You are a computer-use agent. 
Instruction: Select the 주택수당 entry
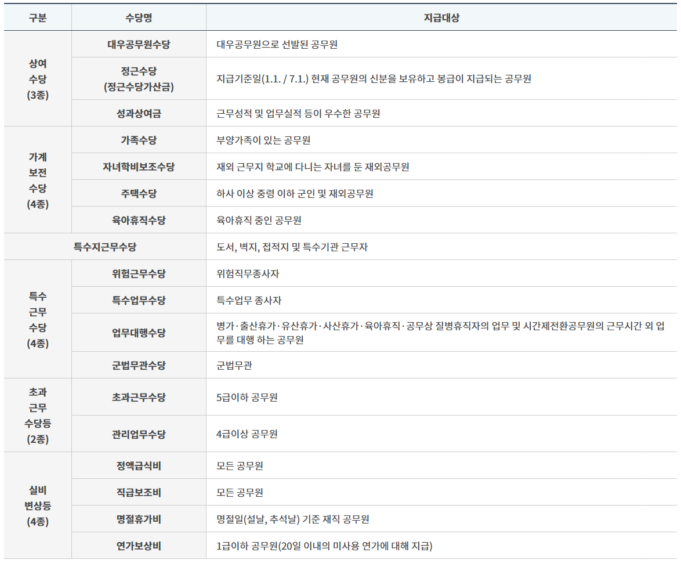[x=137, y=194]
